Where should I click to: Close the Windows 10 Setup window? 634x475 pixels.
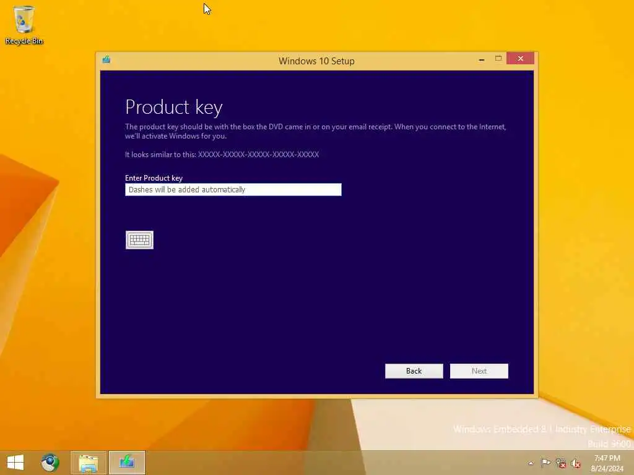520,59
